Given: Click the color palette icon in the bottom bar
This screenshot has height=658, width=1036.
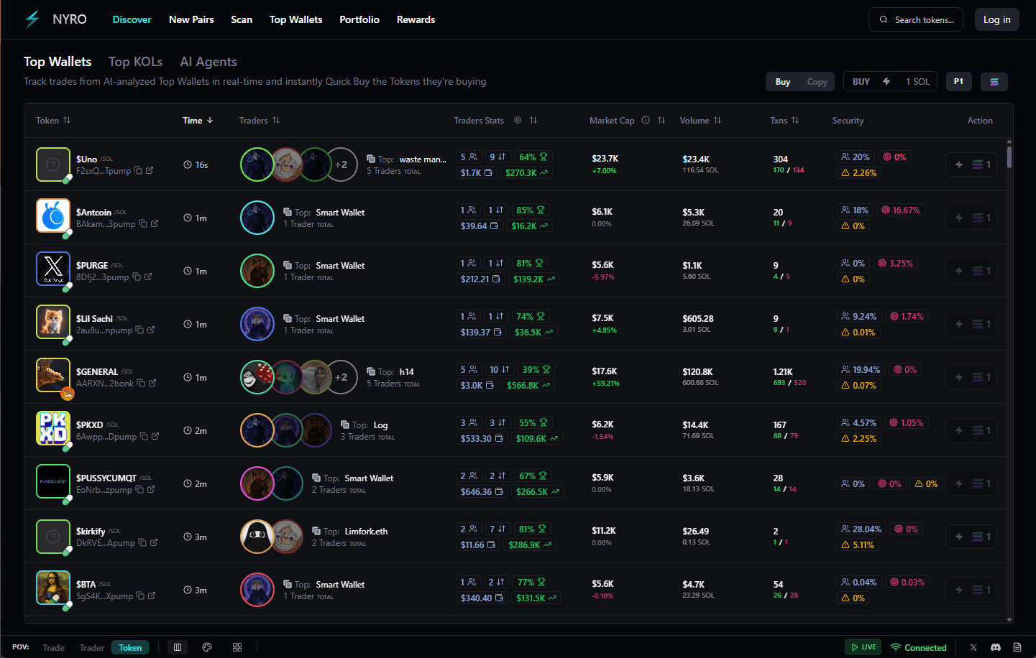Looking at the screenshot, I should pos(207,647).
